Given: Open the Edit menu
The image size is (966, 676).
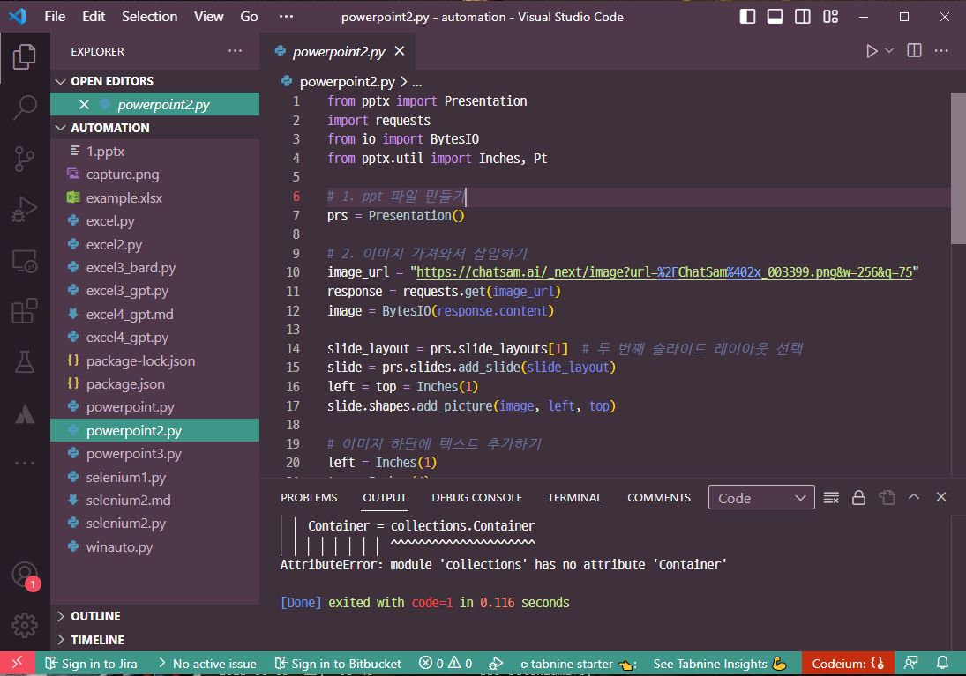Looking at the screenshot, I should pyautogui.click(x=94, y=17).
